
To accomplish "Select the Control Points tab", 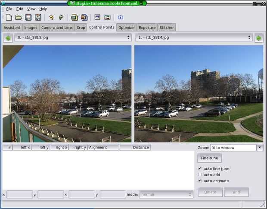I will tap(102, 27).
